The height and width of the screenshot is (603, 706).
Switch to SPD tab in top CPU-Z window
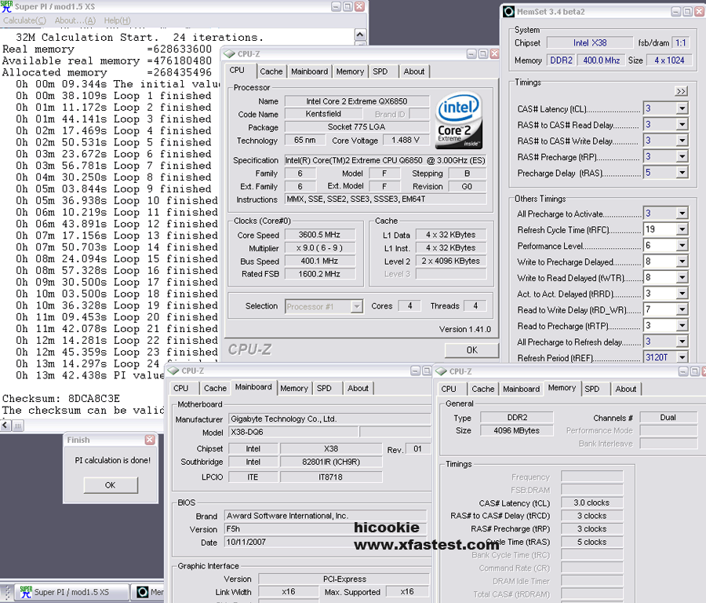[x=380, y=71]
